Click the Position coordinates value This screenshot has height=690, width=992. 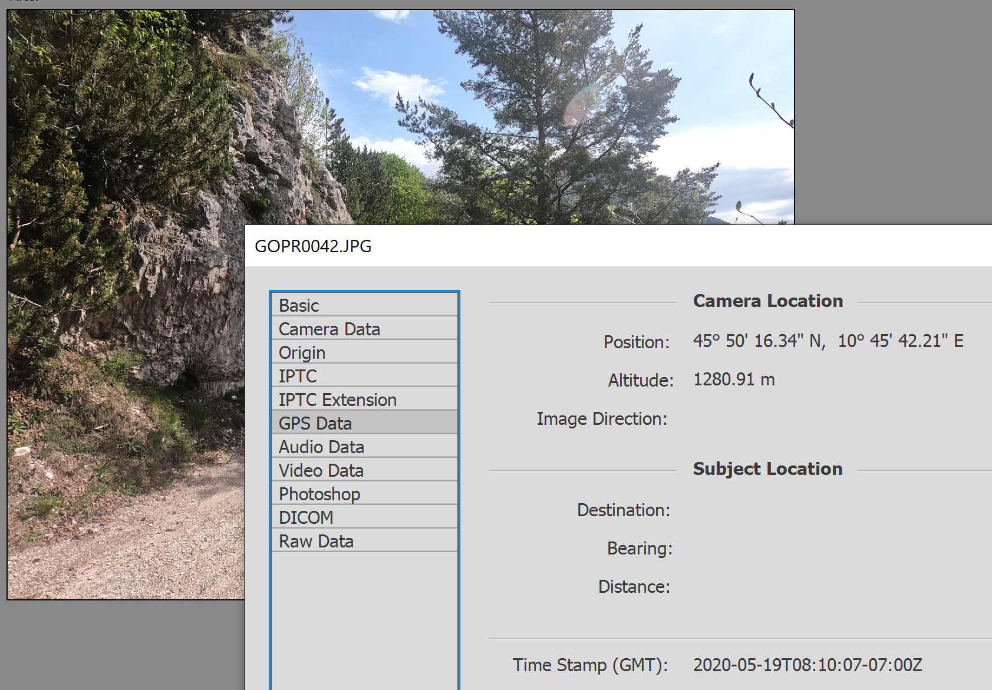[828, 341]
